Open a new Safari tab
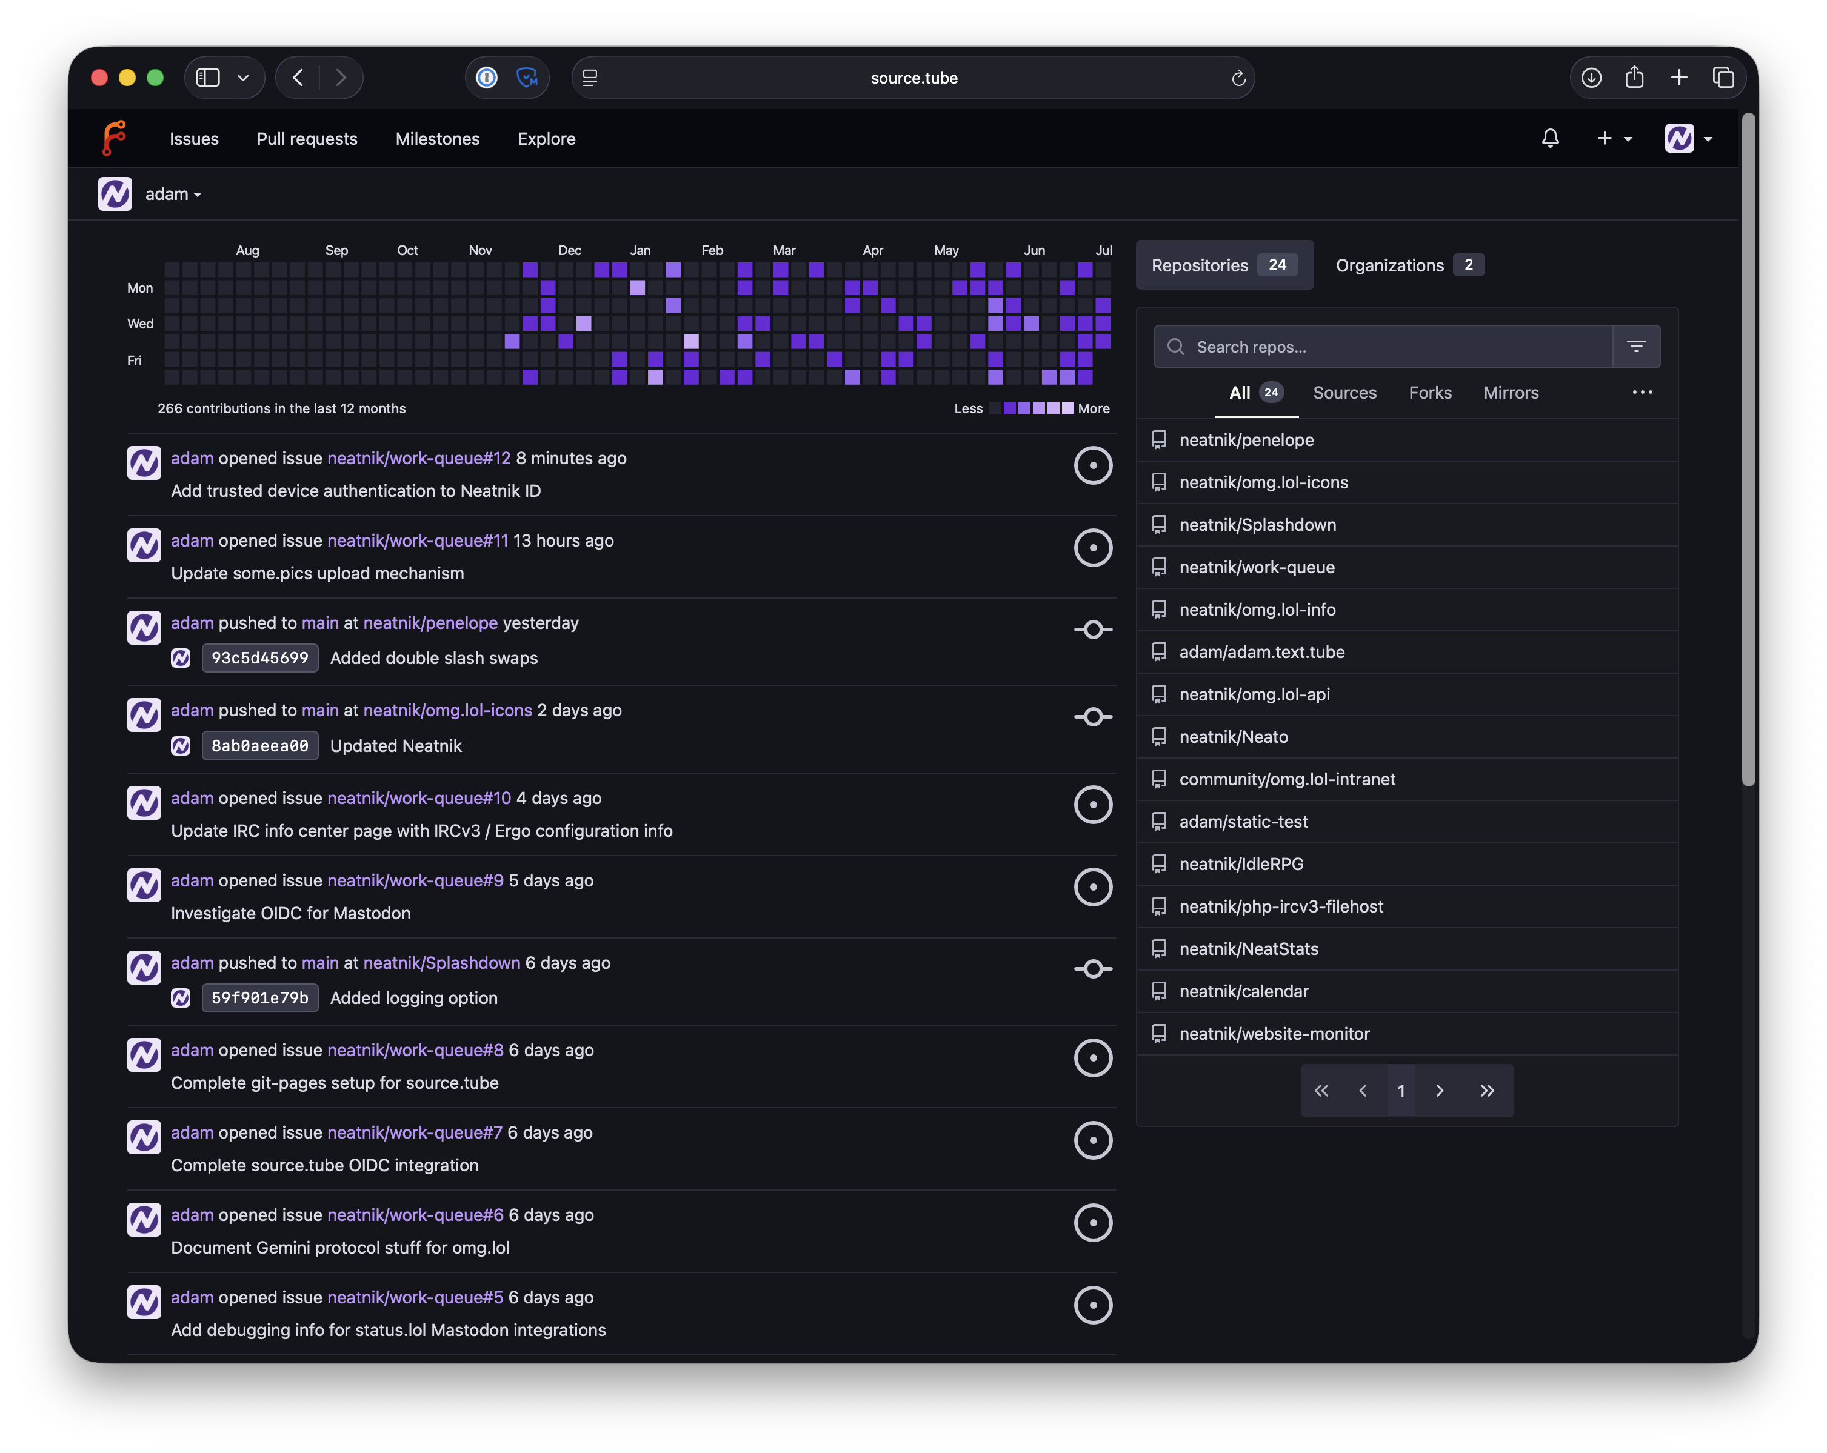Screen dimensions: 1827x1453 click(x=1678, y=78)
